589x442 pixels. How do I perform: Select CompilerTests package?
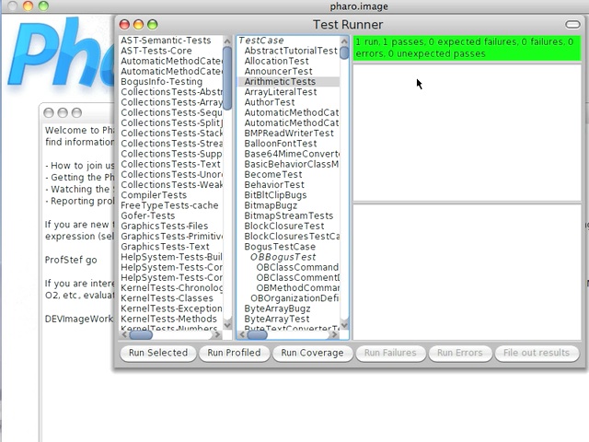(x=154, y=195)
